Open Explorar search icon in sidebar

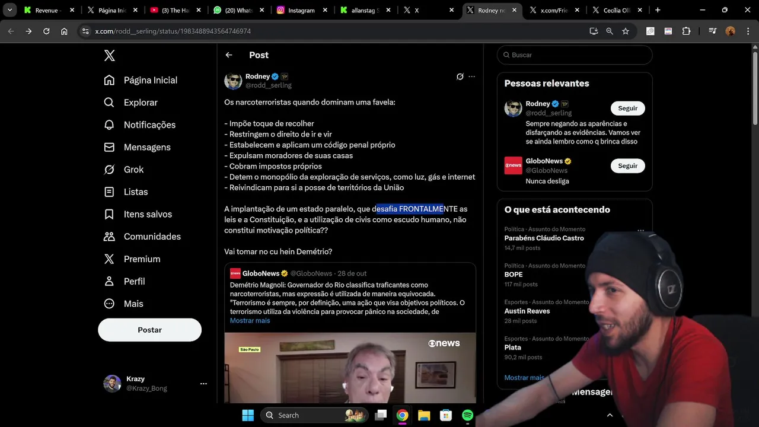tap(109, 103)
